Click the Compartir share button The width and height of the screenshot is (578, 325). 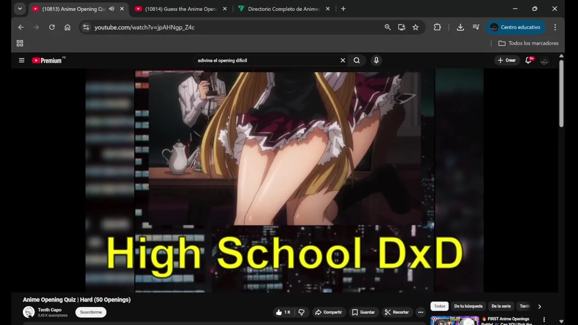[x=329, y=312]
